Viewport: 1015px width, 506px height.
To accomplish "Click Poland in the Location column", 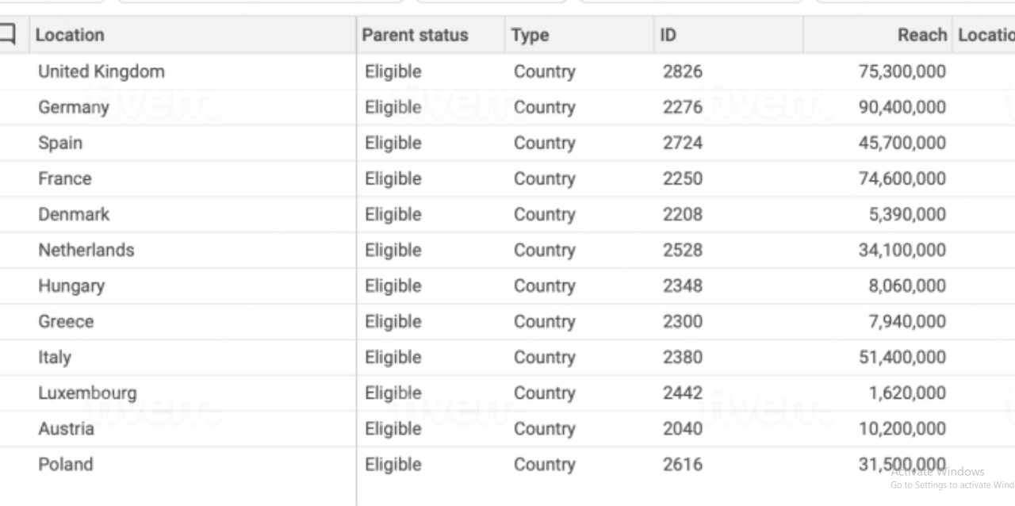I will (x=66, y=464).
